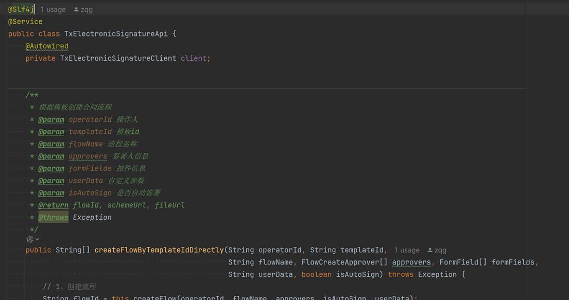The image size is (569, 300).
Task: Click the author person icon beside @Slf4j
Action: click(x=77, y=9)
